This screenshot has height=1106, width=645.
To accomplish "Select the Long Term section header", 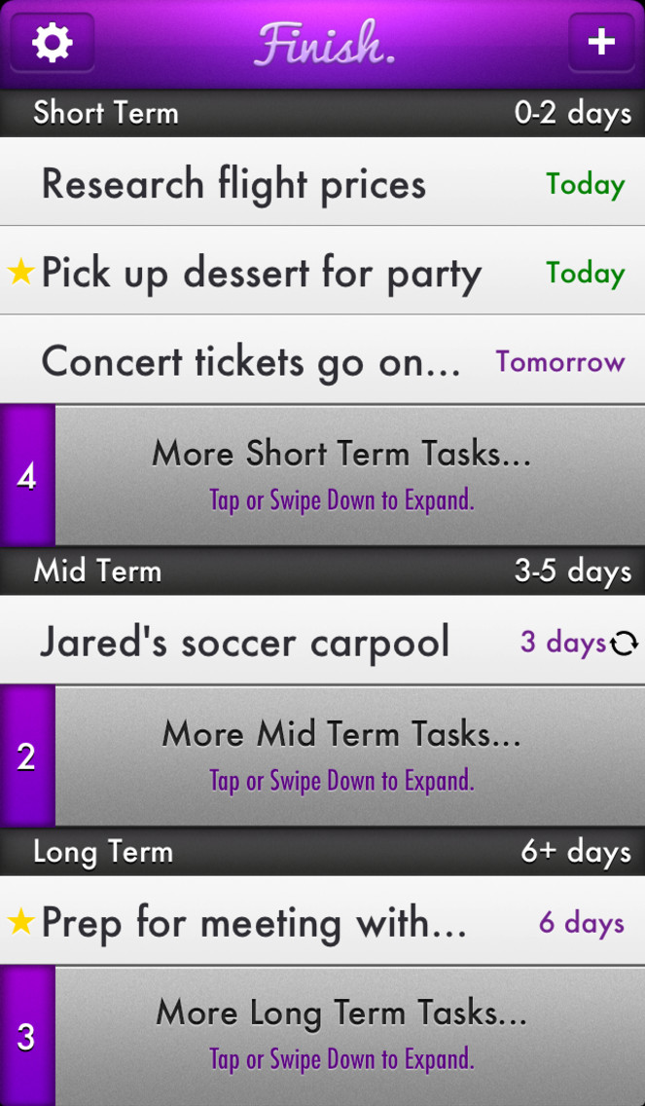I will tap(322, 852).
